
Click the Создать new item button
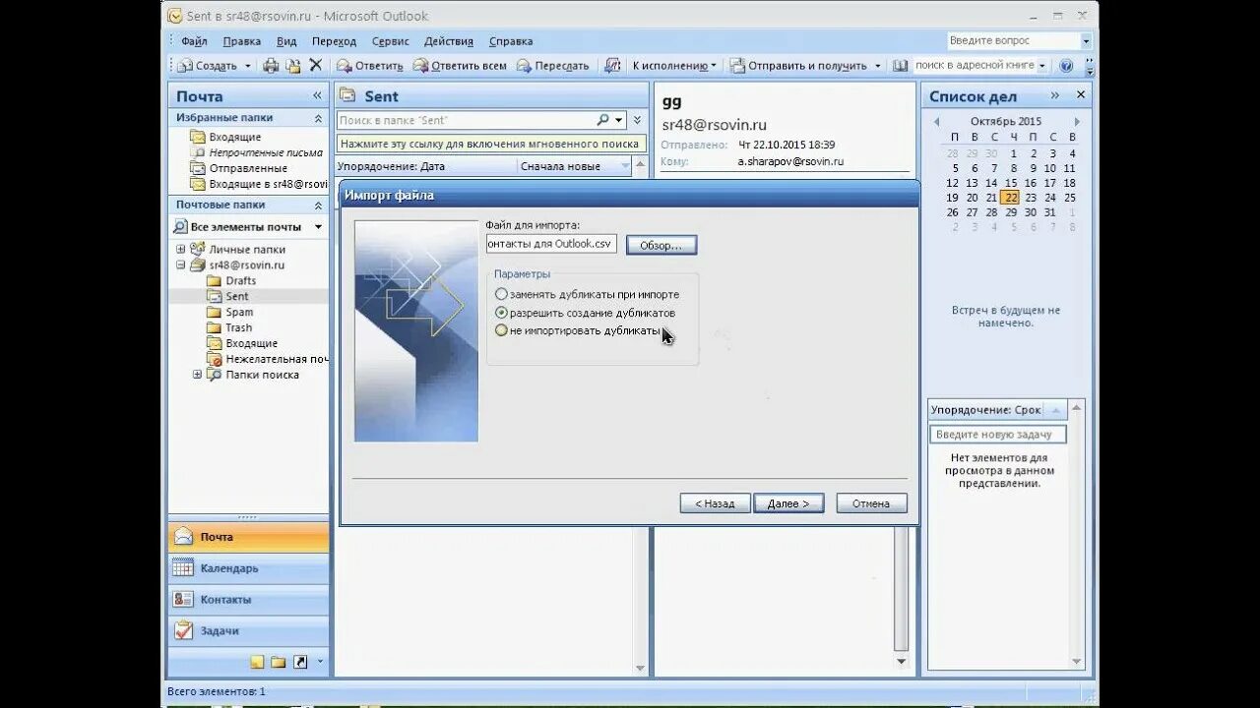[x=208, y=66]
